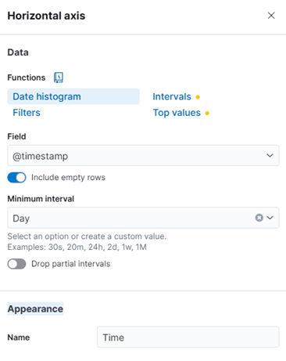Enable Drop partial intervals switch
286x361 pixels.
tap(16, 264)
